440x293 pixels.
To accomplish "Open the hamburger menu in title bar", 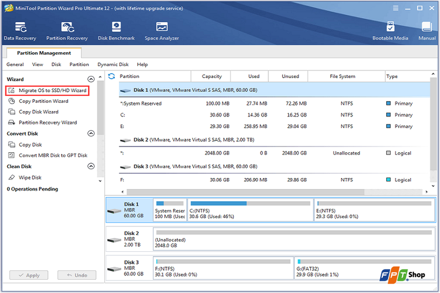I will tap(395, 8).
